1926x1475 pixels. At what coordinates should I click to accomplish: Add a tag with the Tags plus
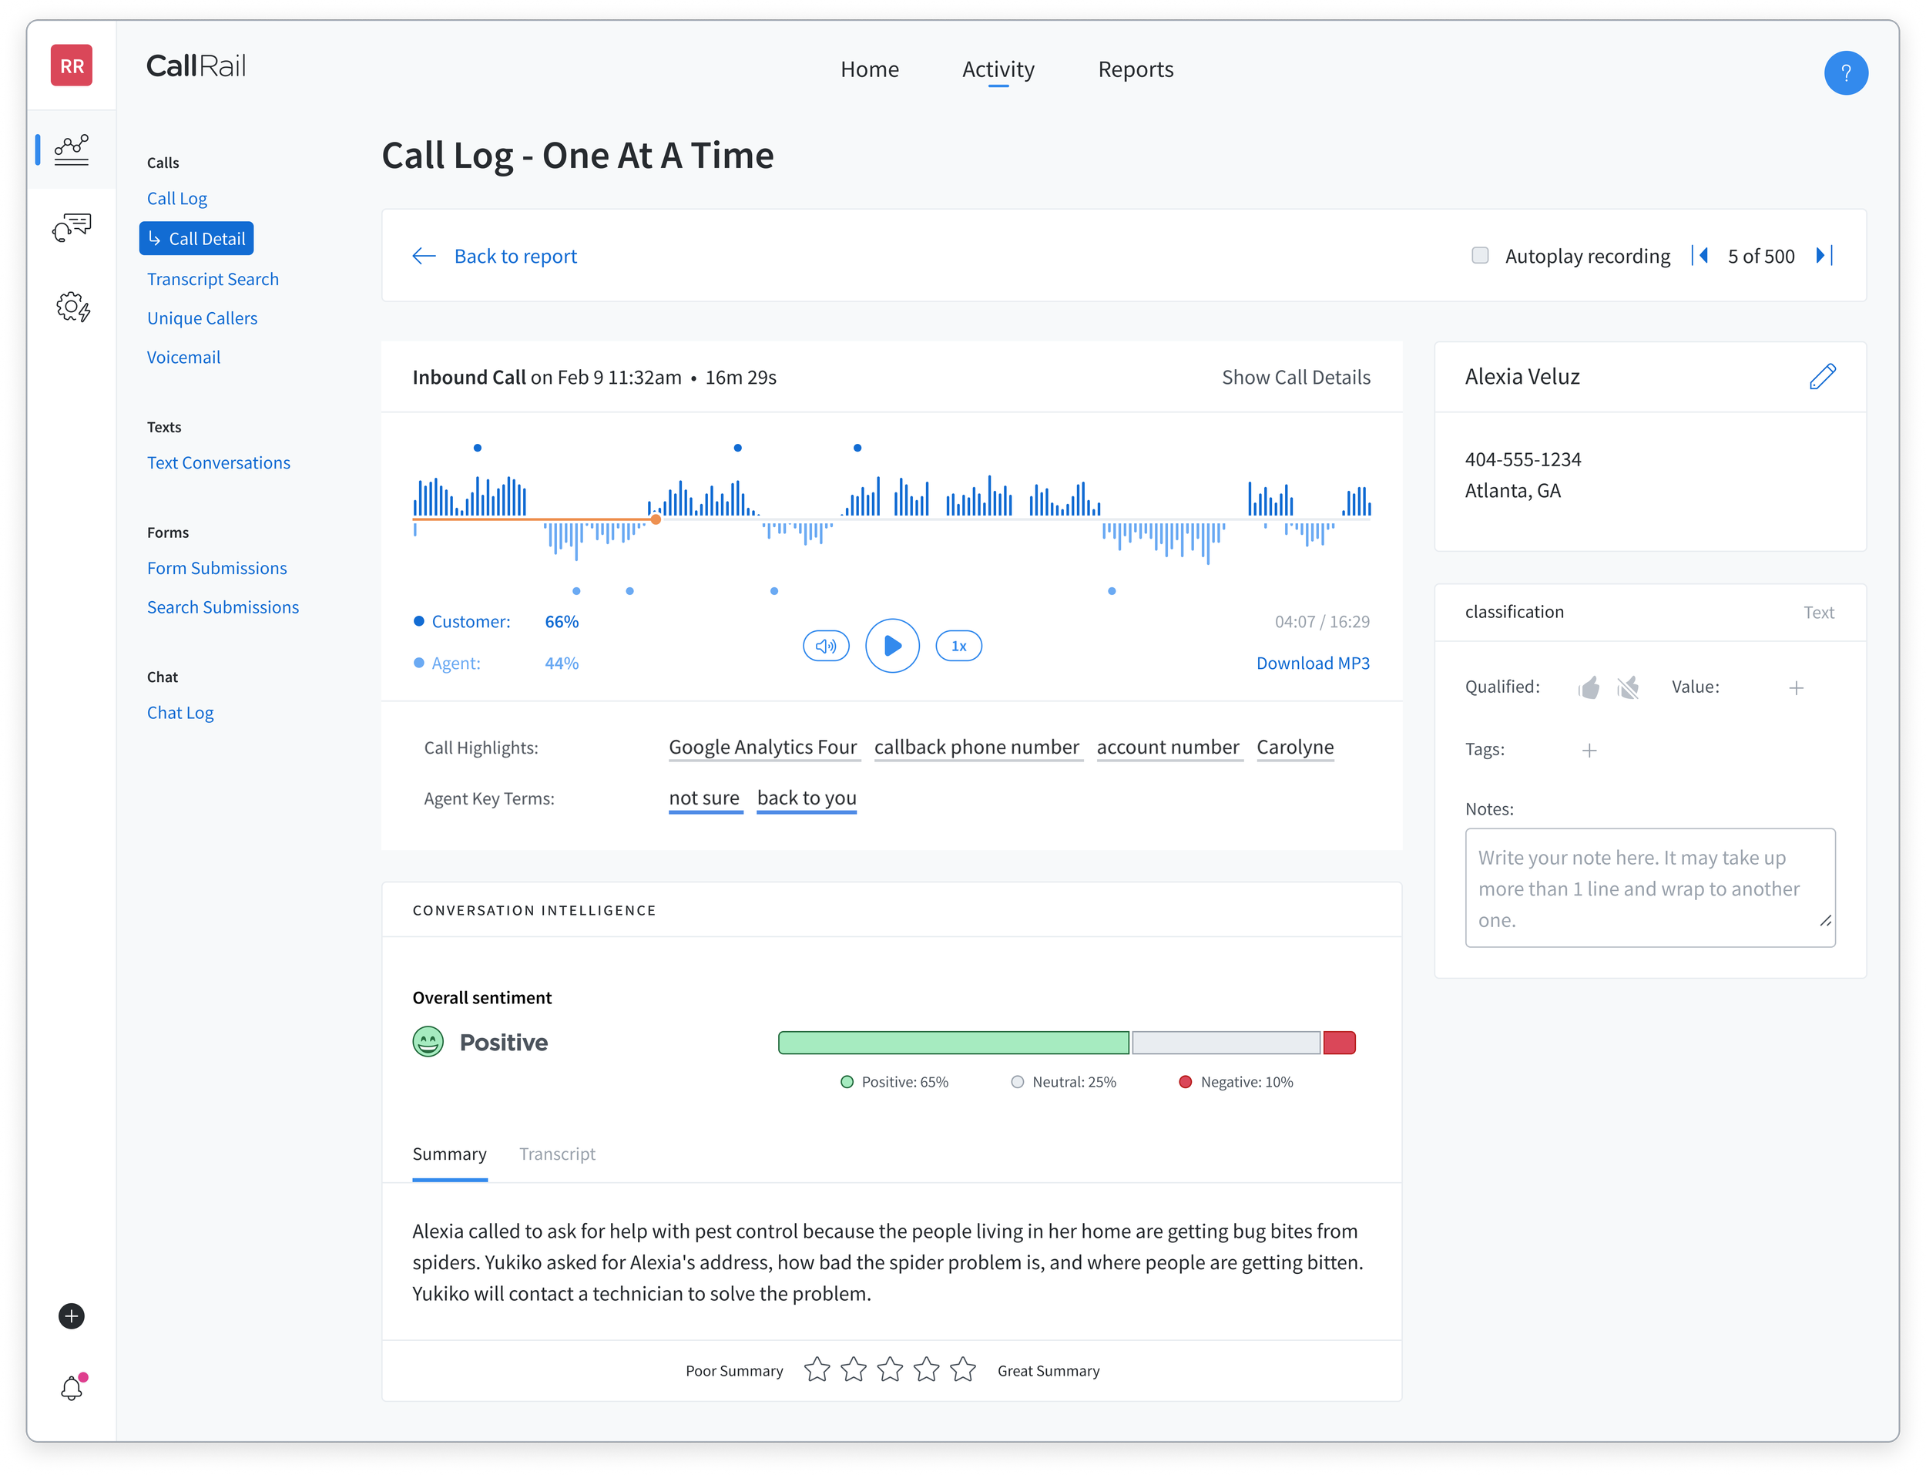1589,750
